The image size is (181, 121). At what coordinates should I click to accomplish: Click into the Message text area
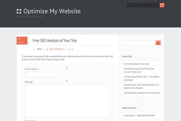[67, 101]
